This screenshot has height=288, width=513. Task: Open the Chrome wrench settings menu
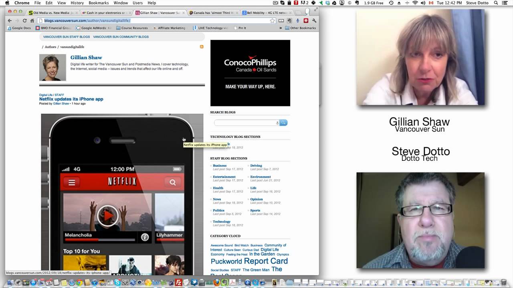tap(314, 20)
